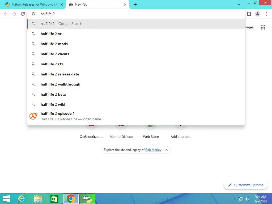Click the browser Forward arrow
272x204 pixels.
tap(14, 14)
